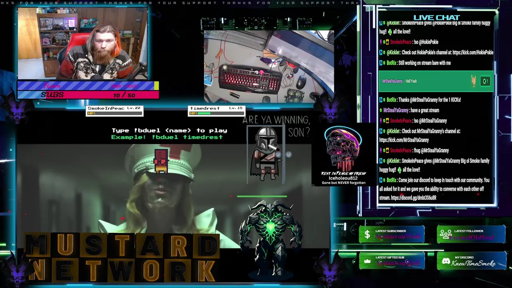Click the Discord logo icon
This screenshot has width=512, height=288.
click(446, 261)
